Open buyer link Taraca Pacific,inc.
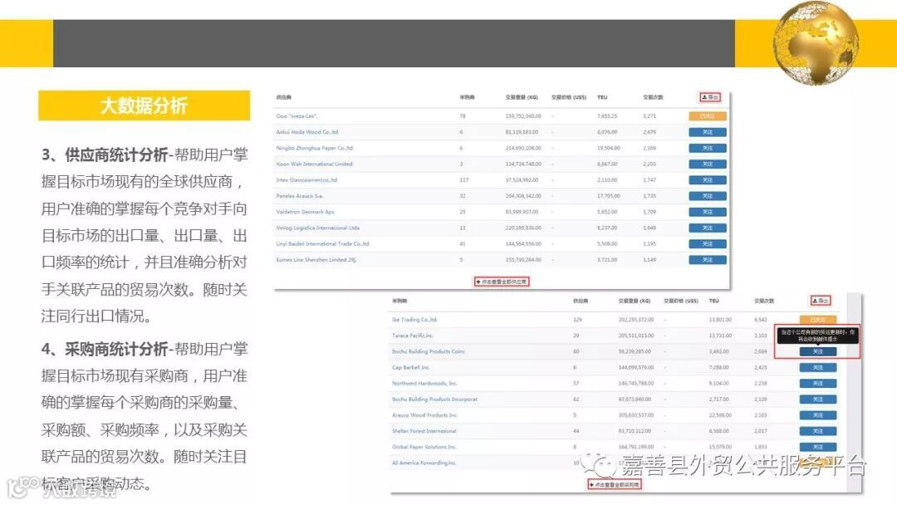 coord(413,336)
